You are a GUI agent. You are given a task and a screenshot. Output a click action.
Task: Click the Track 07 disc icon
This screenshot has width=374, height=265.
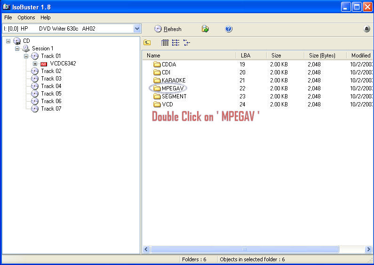[x=35, y=109]
